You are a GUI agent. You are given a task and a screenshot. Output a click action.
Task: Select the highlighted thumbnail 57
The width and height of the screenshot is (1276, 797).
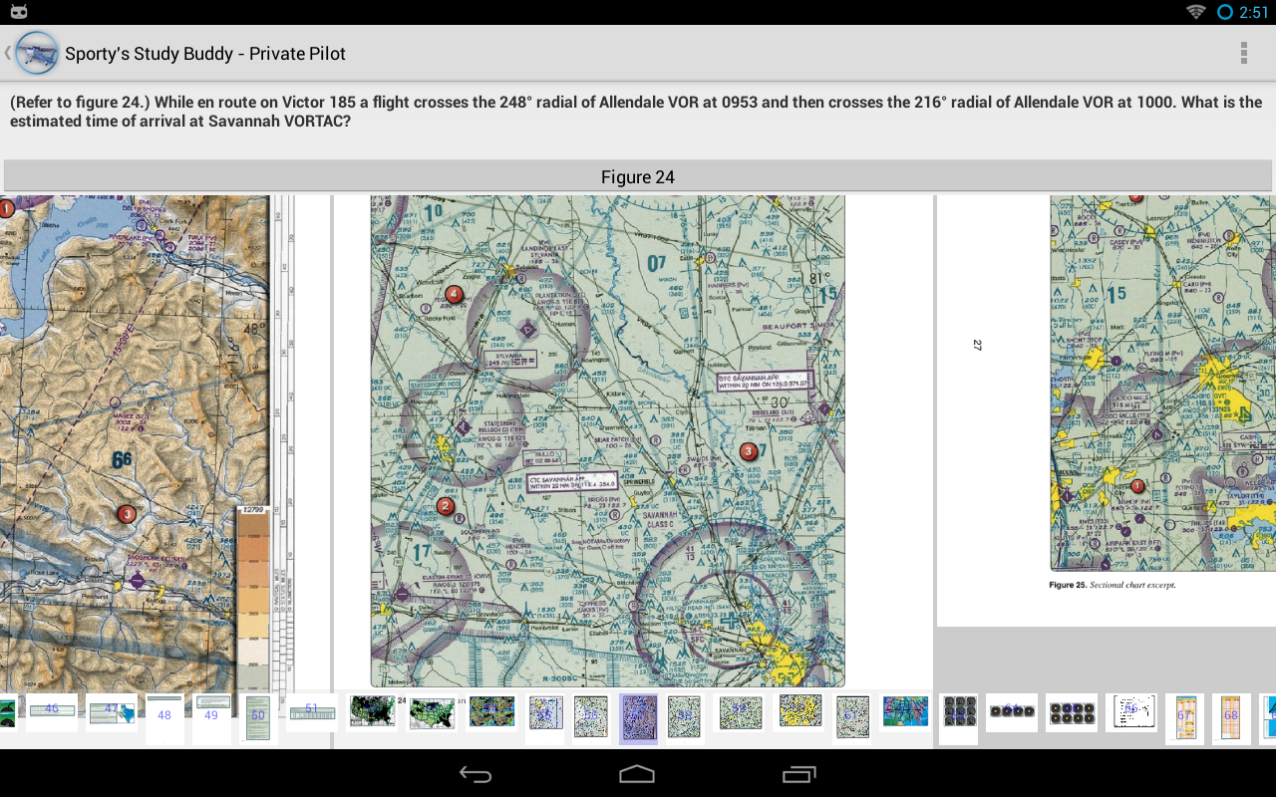638,717
